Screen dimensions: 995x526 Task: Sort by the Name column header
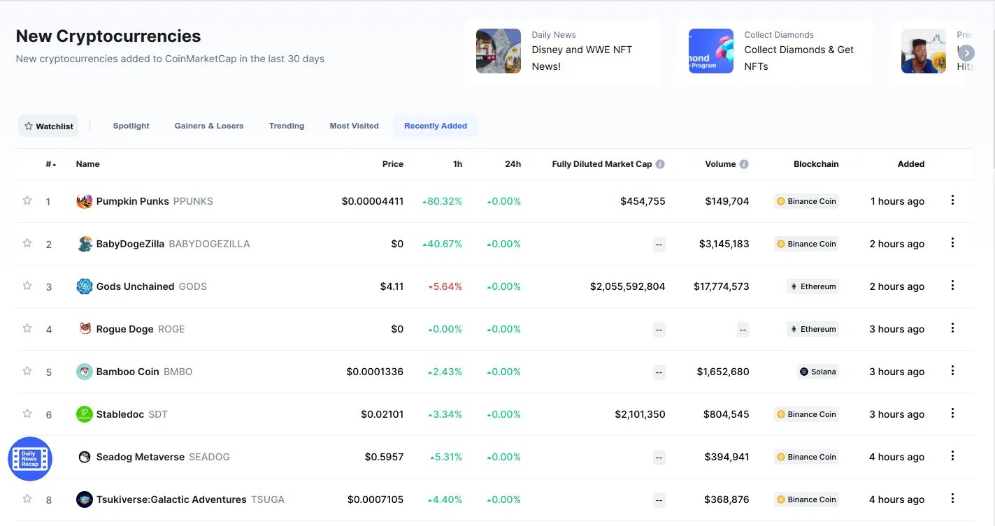[x=88, y=164]
